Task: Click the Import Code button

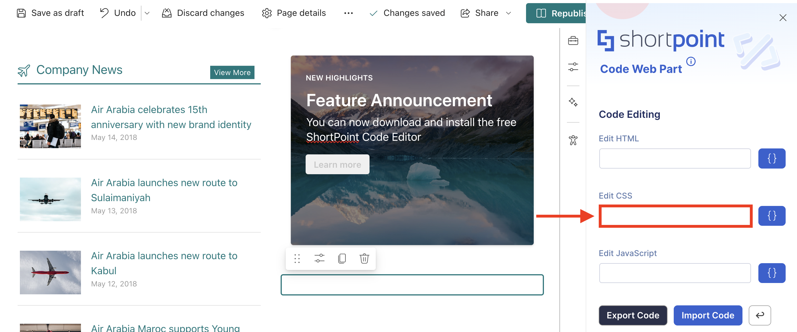Action: (708, 315)
